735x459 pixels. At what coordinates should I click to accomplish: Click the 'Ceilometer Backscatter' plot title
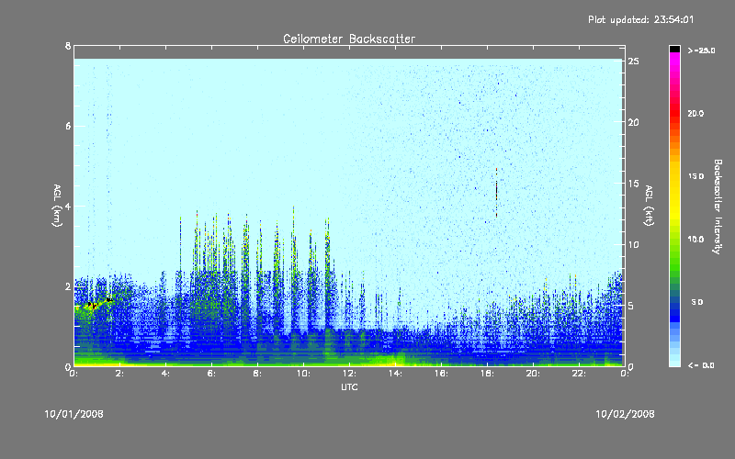349,39
